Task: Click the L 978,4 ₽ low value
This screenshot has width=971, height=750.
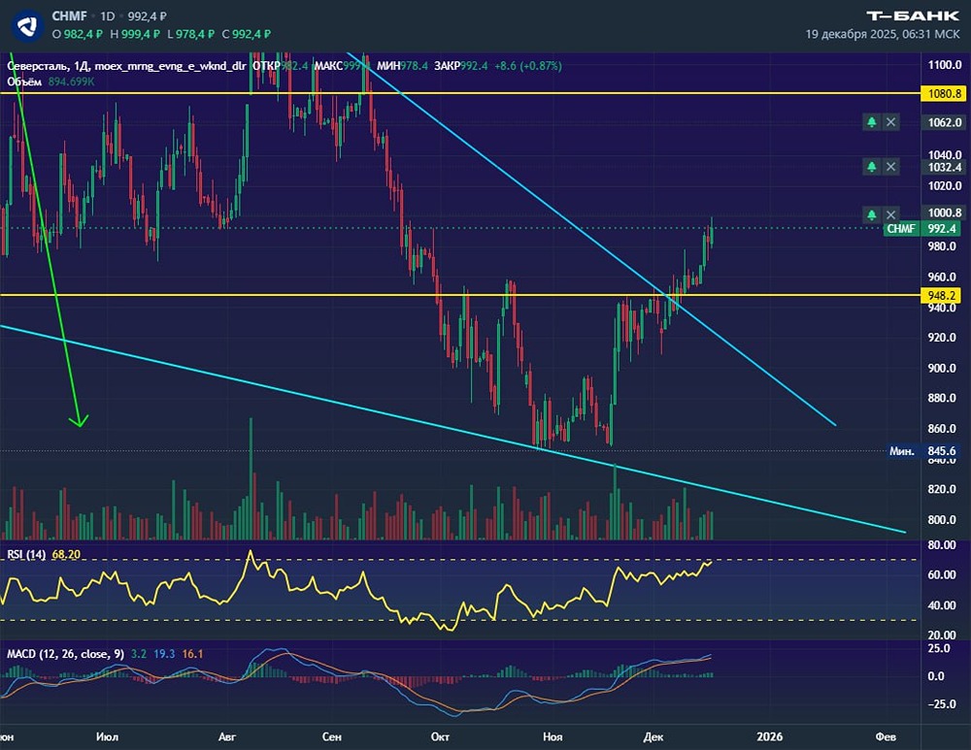Action: tap(190, 34)
